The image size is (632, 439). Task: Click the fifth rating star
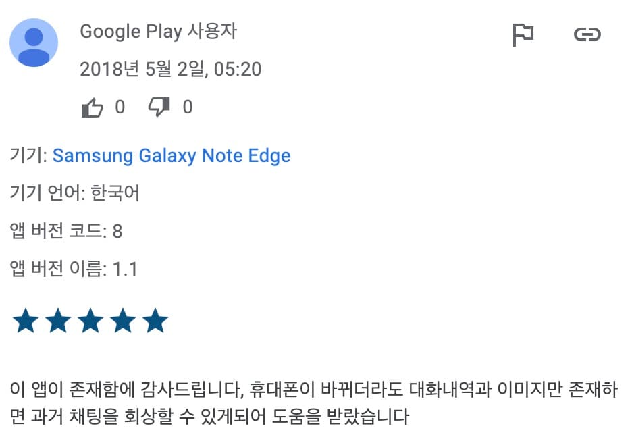pyautogui.click(x=155, y=321)
